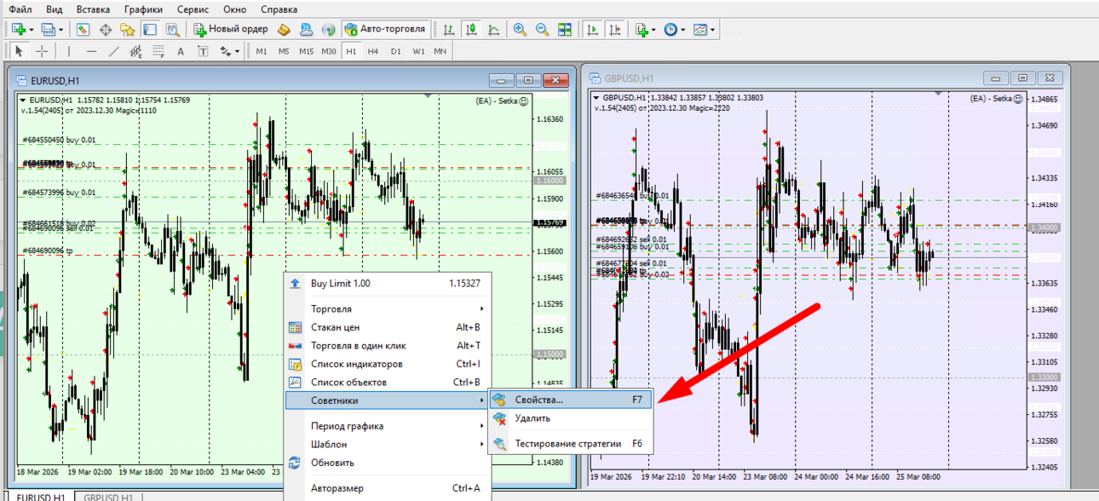
Task: Switch chart to line chart icon
Action: (493, 29)
